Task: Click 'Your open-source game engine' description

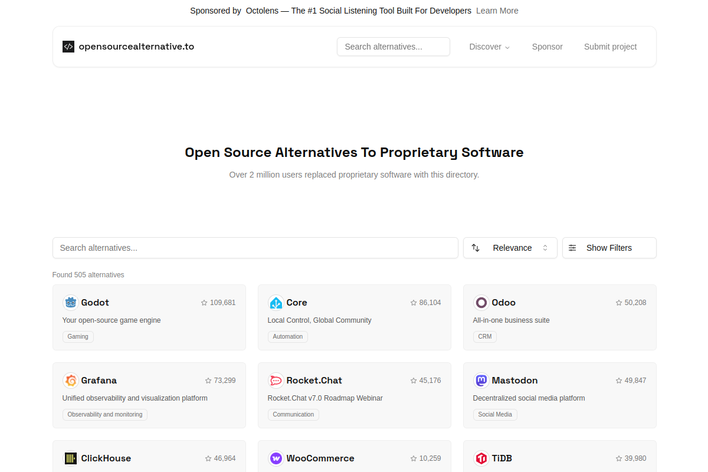Action: click(112, 320)
